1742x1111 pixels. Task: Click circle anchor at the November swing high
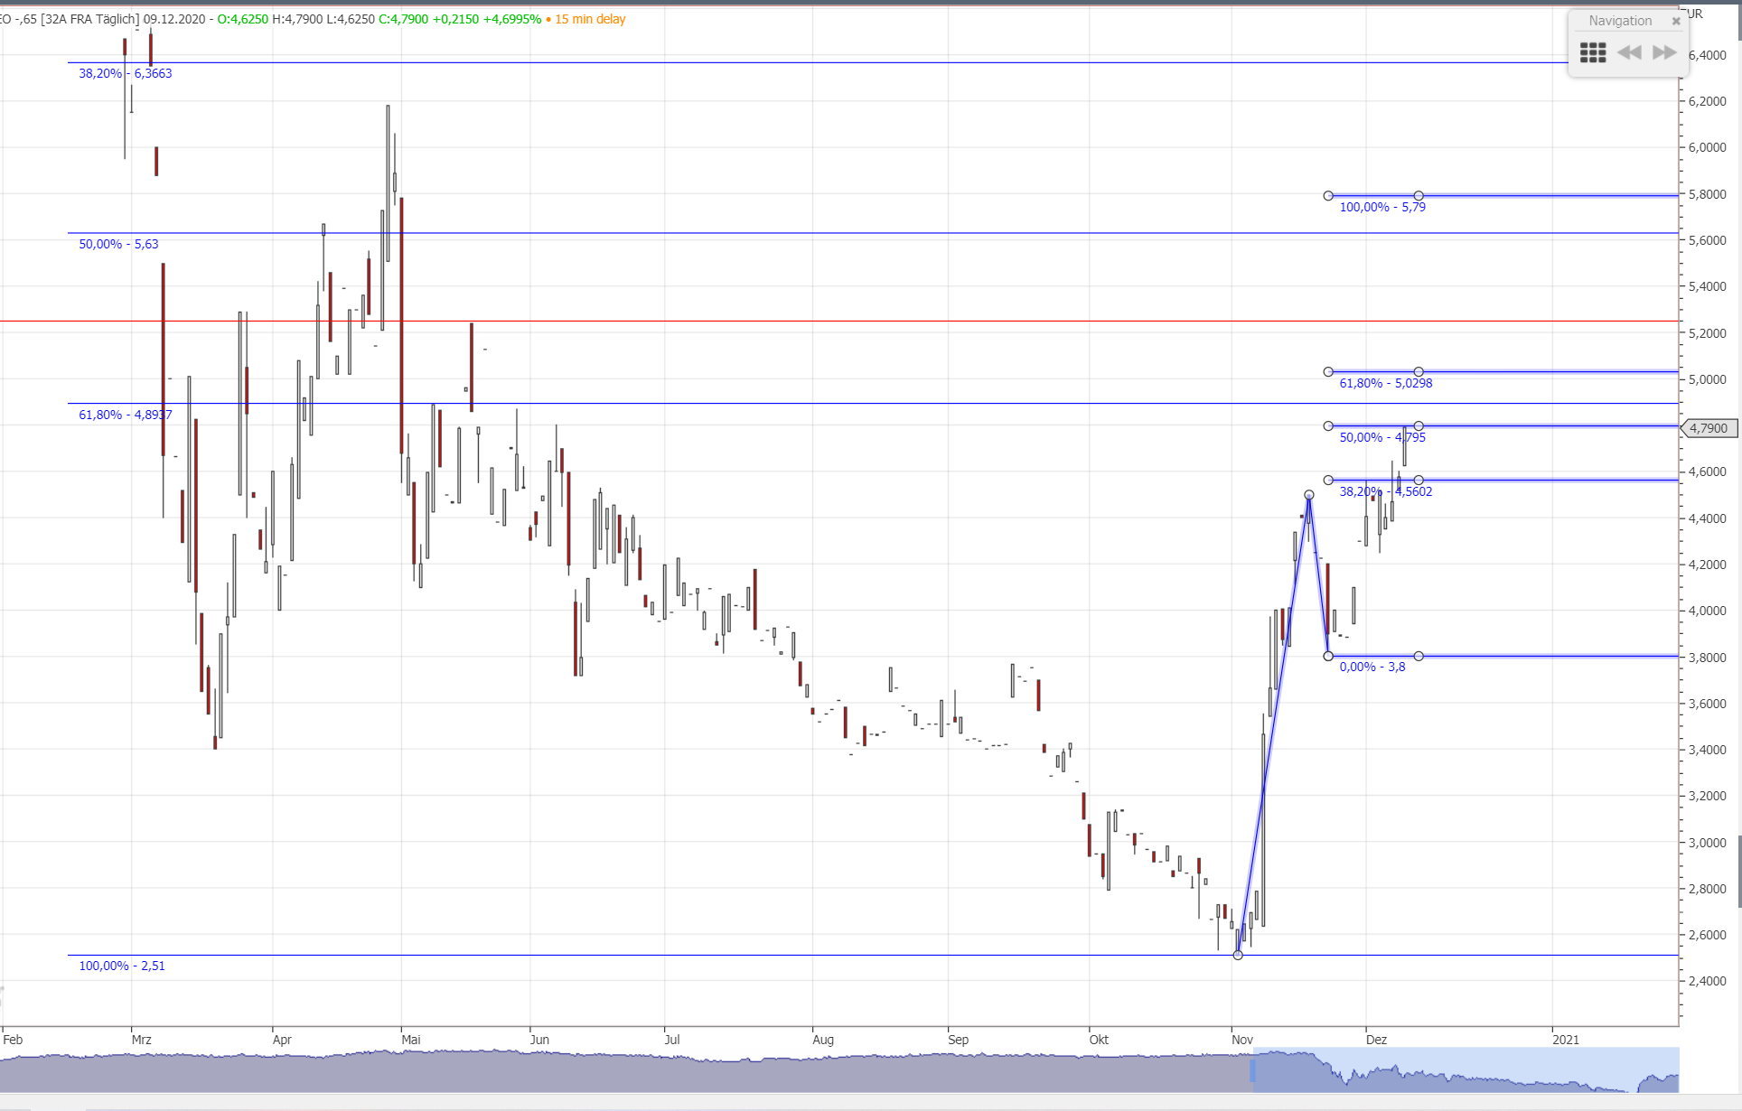[x=1309, y=495]
